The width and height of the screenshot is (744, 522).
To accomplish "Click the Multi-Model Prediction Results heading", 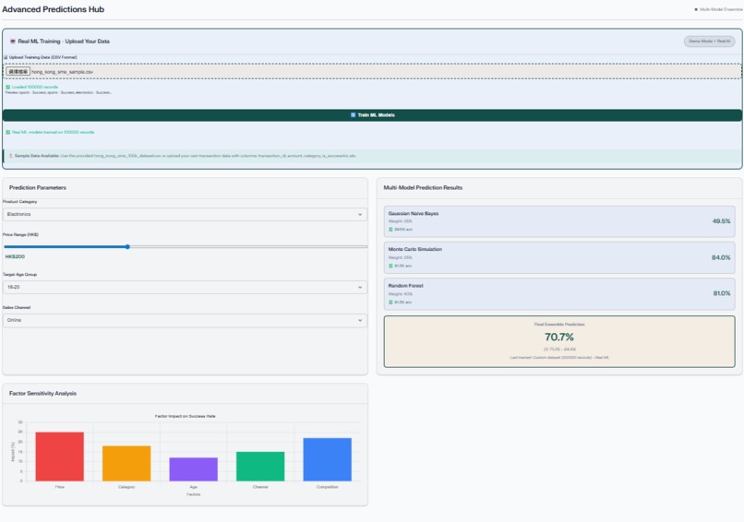I will pyautogui.click(x=423, y=188).
